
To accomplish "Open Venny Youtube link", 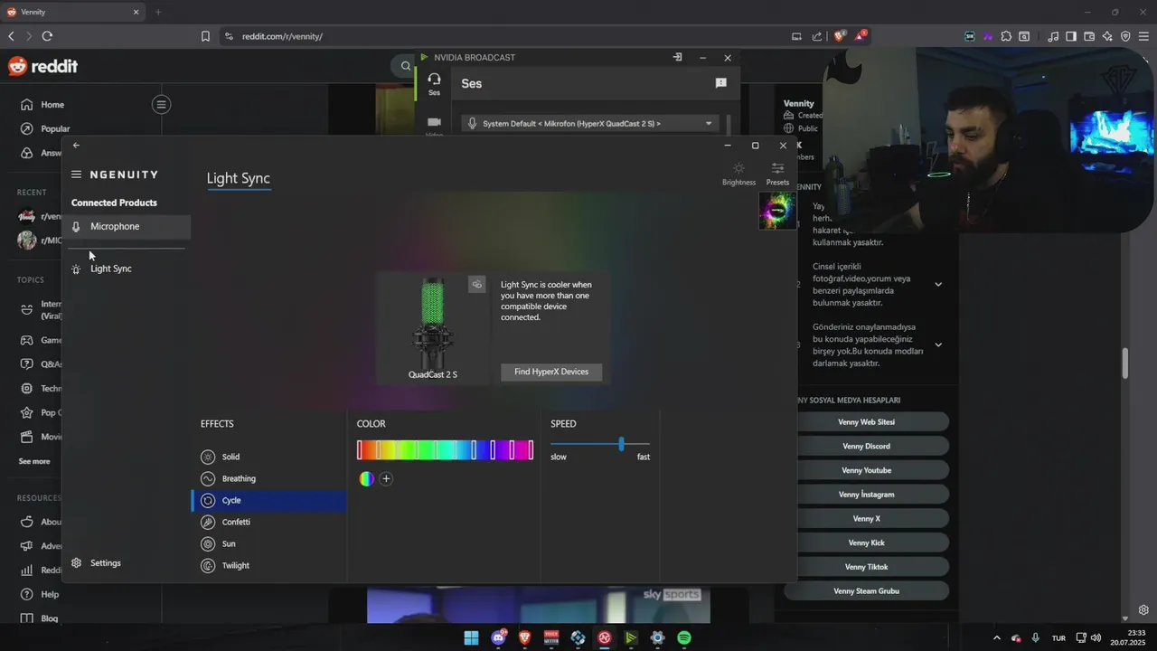I will pos(866,471).
